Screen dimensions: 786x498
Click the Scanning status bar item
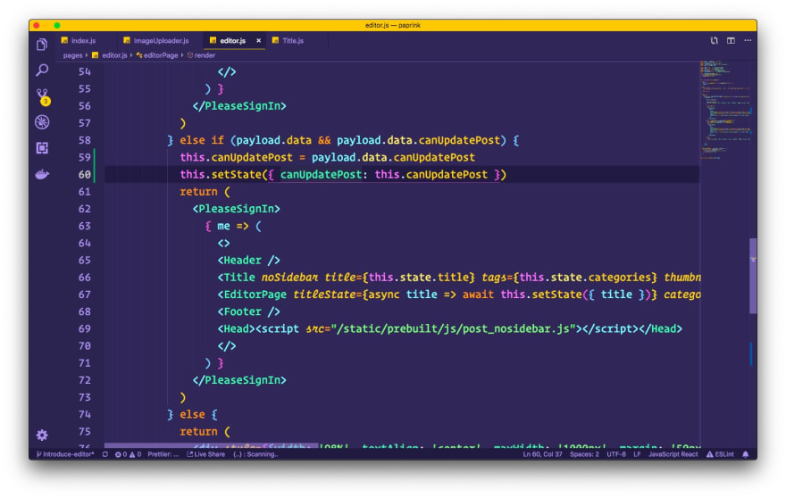pos(255,454)
